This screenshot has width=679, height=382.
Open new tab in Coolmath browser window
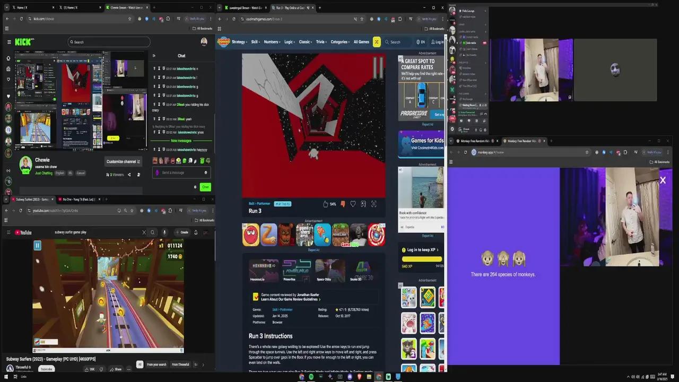[x=320, y=7]
